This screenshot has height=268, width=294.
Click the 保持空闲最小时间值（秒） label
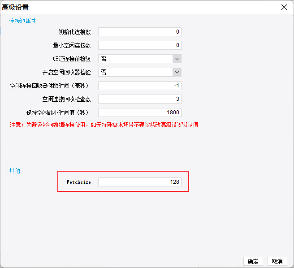pos(60,113)
